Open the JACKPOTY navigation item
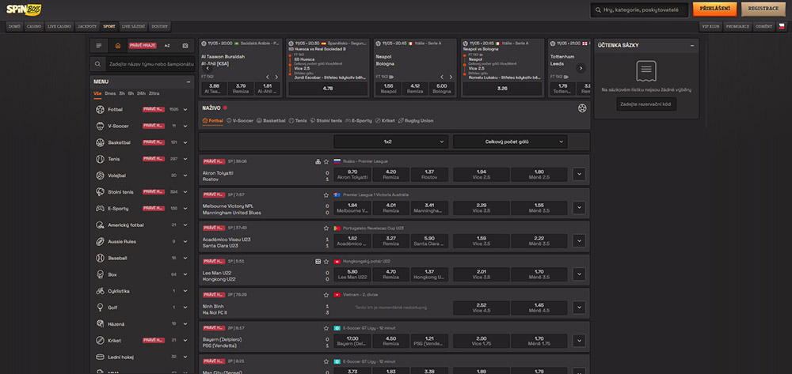This screenshot has height=374, width=792. 87,26
